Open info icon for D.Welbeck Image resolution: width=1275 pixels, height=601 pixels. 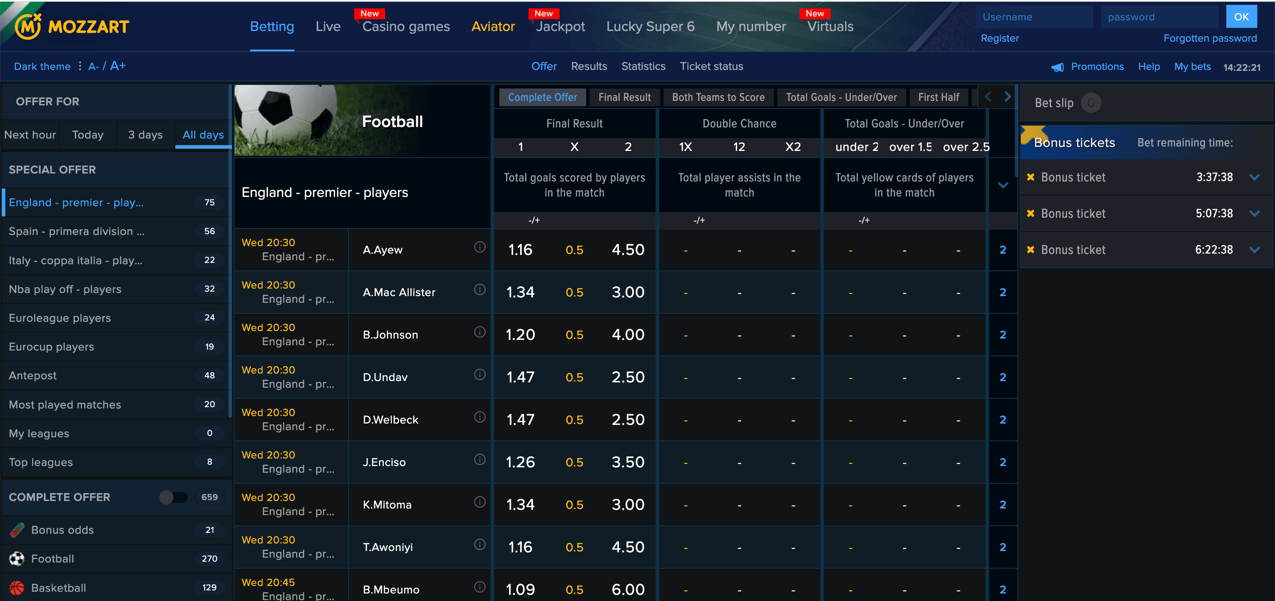(479, 416)
